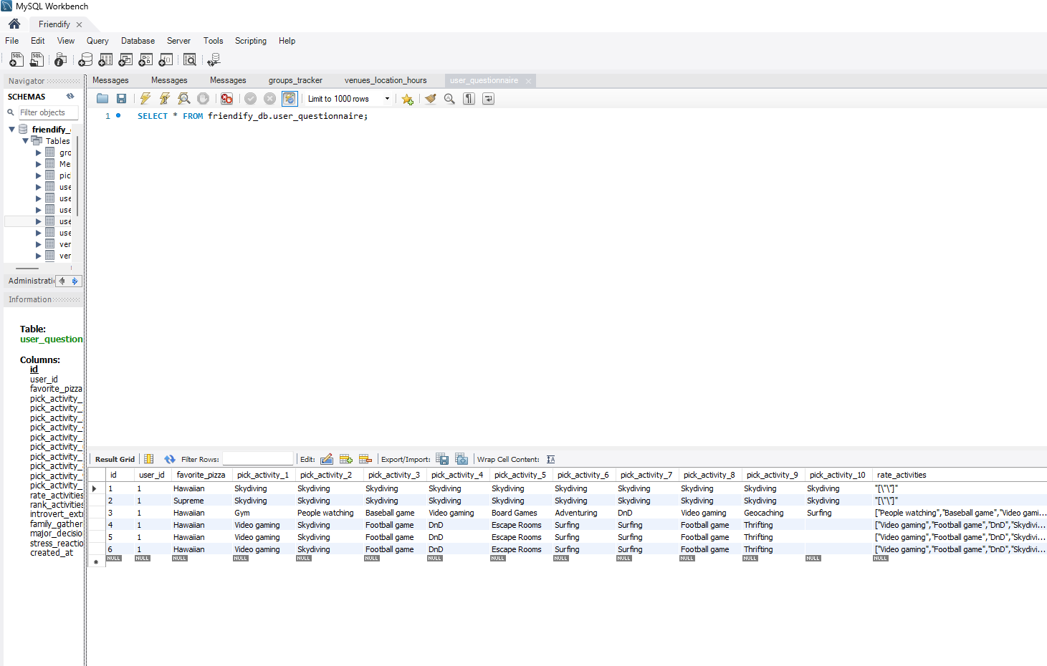Switch to groups_tracker tab
The width and height of the screenshot is (1047, 666).
pos(295,80)
